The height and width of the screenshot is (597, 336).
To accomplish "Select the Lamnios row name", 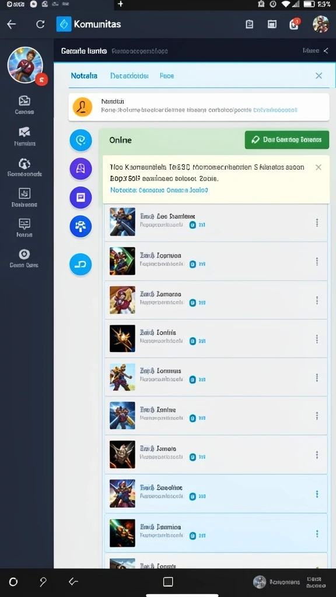I will tap(160, 527).
